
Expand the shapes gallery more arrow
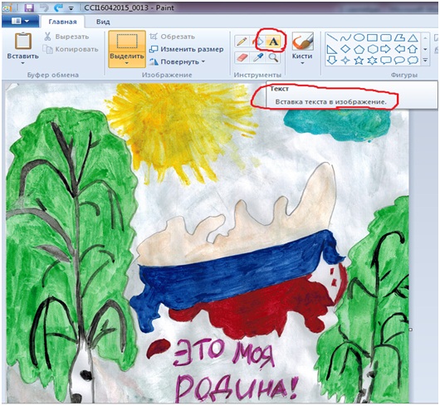(425, 60)
